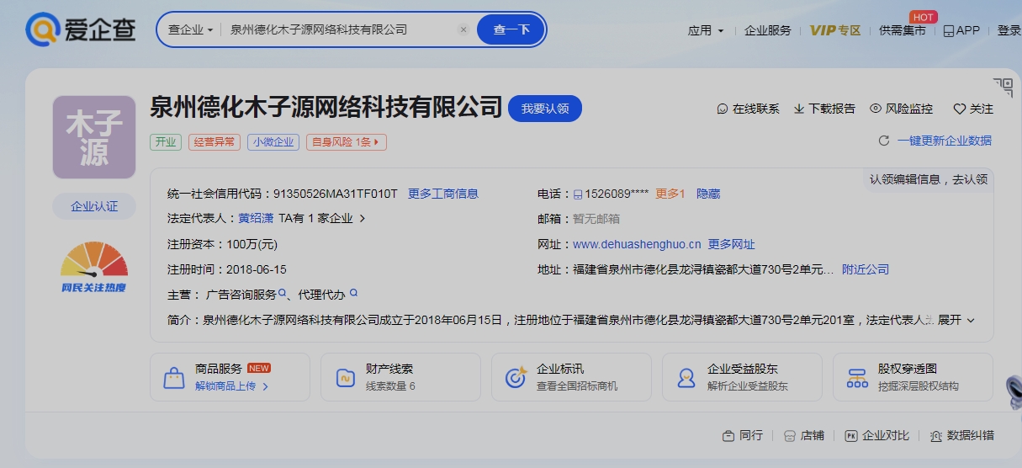Click the 在线联系 chat icon

(723, 109)
